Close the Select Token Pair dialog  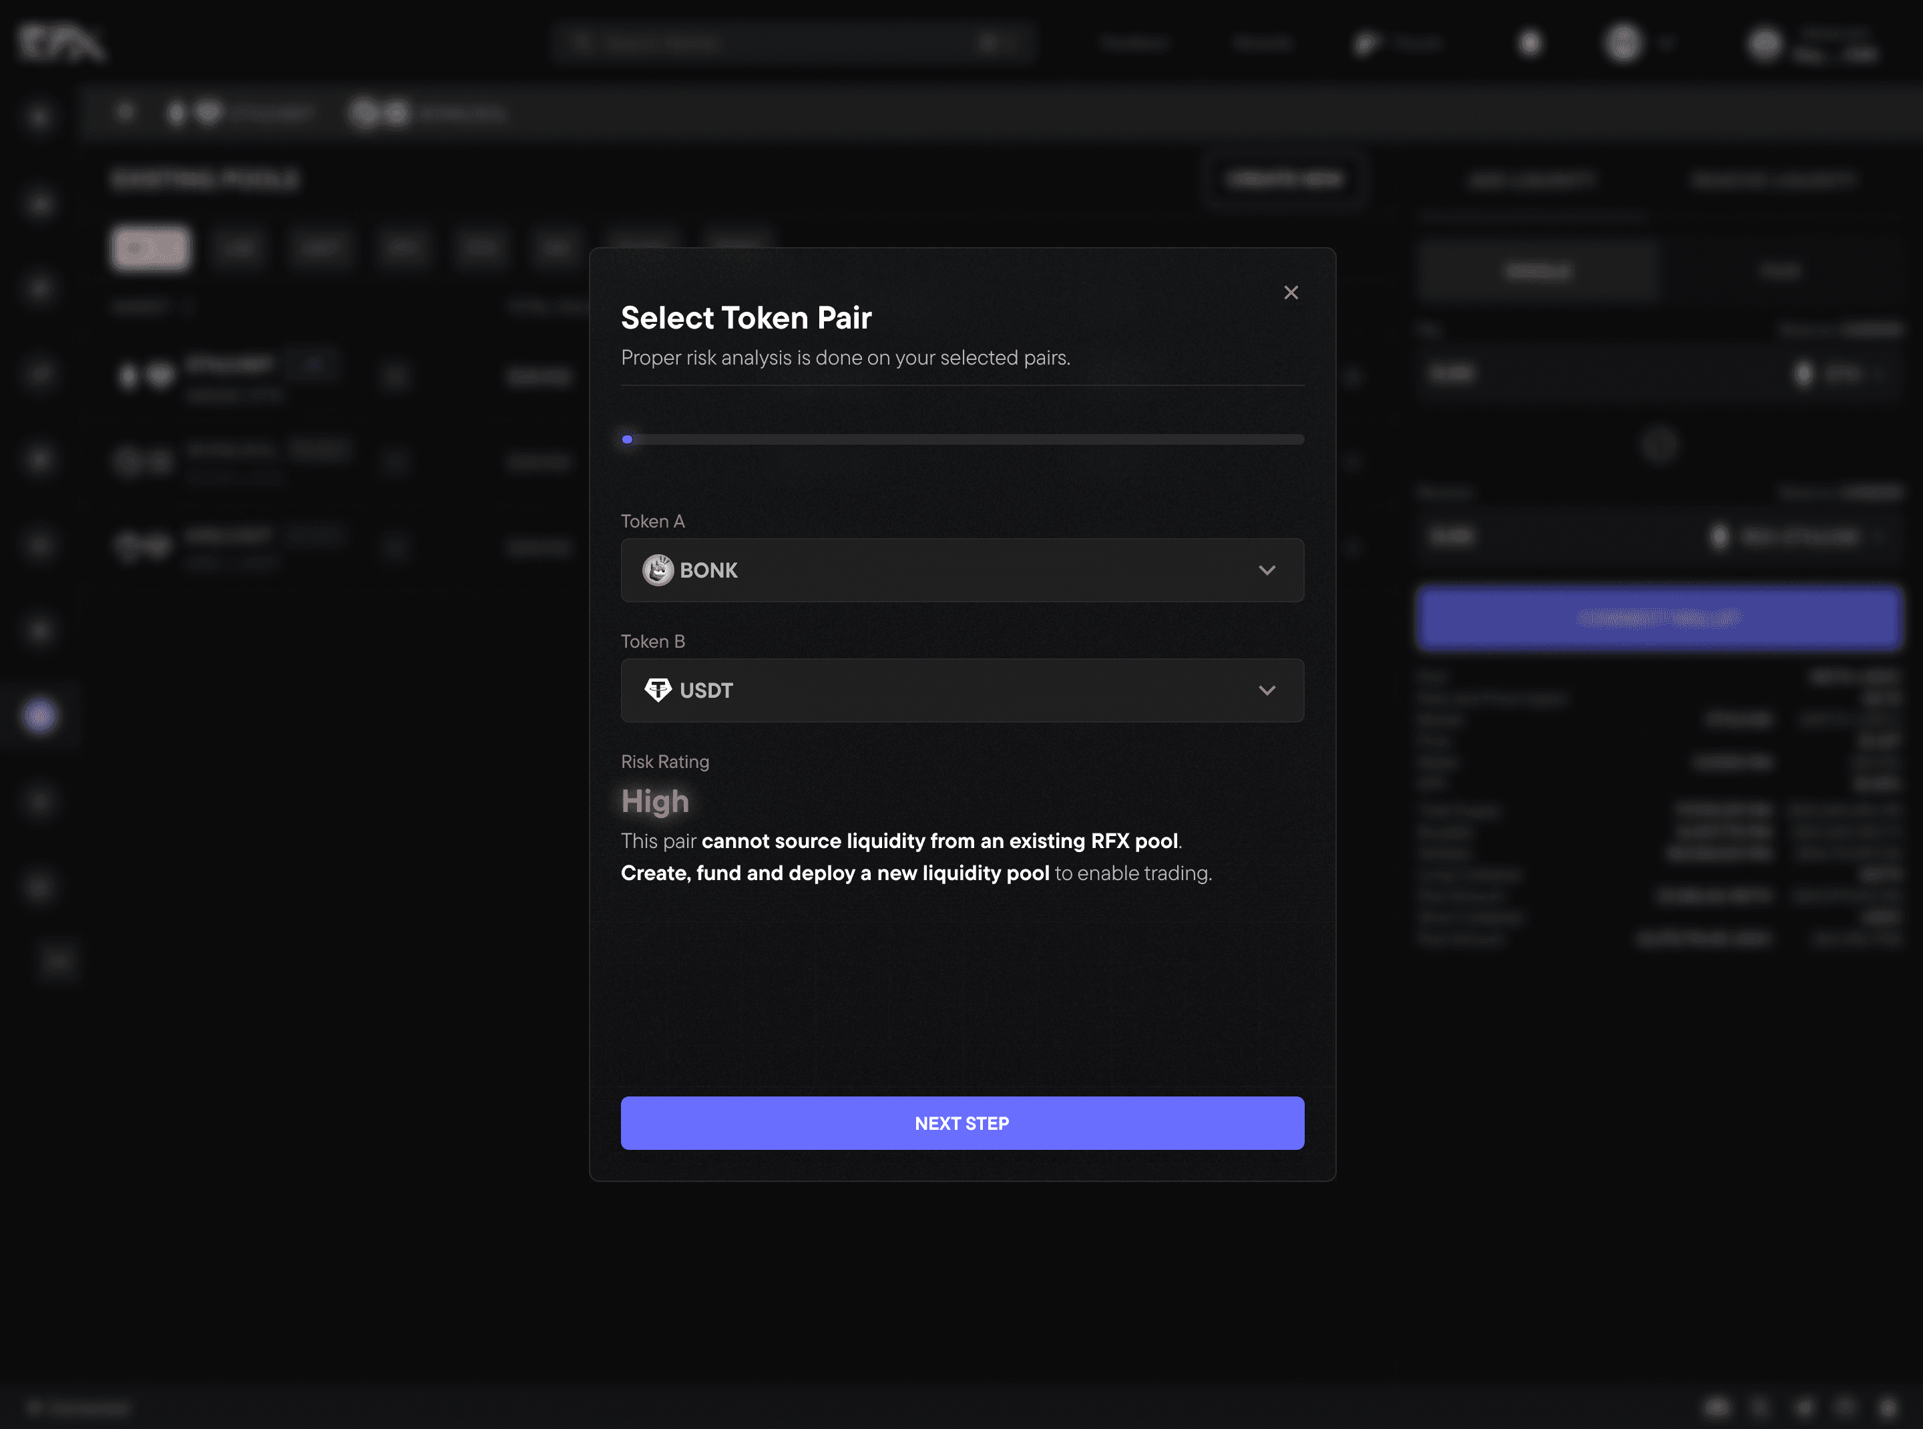1291,292
